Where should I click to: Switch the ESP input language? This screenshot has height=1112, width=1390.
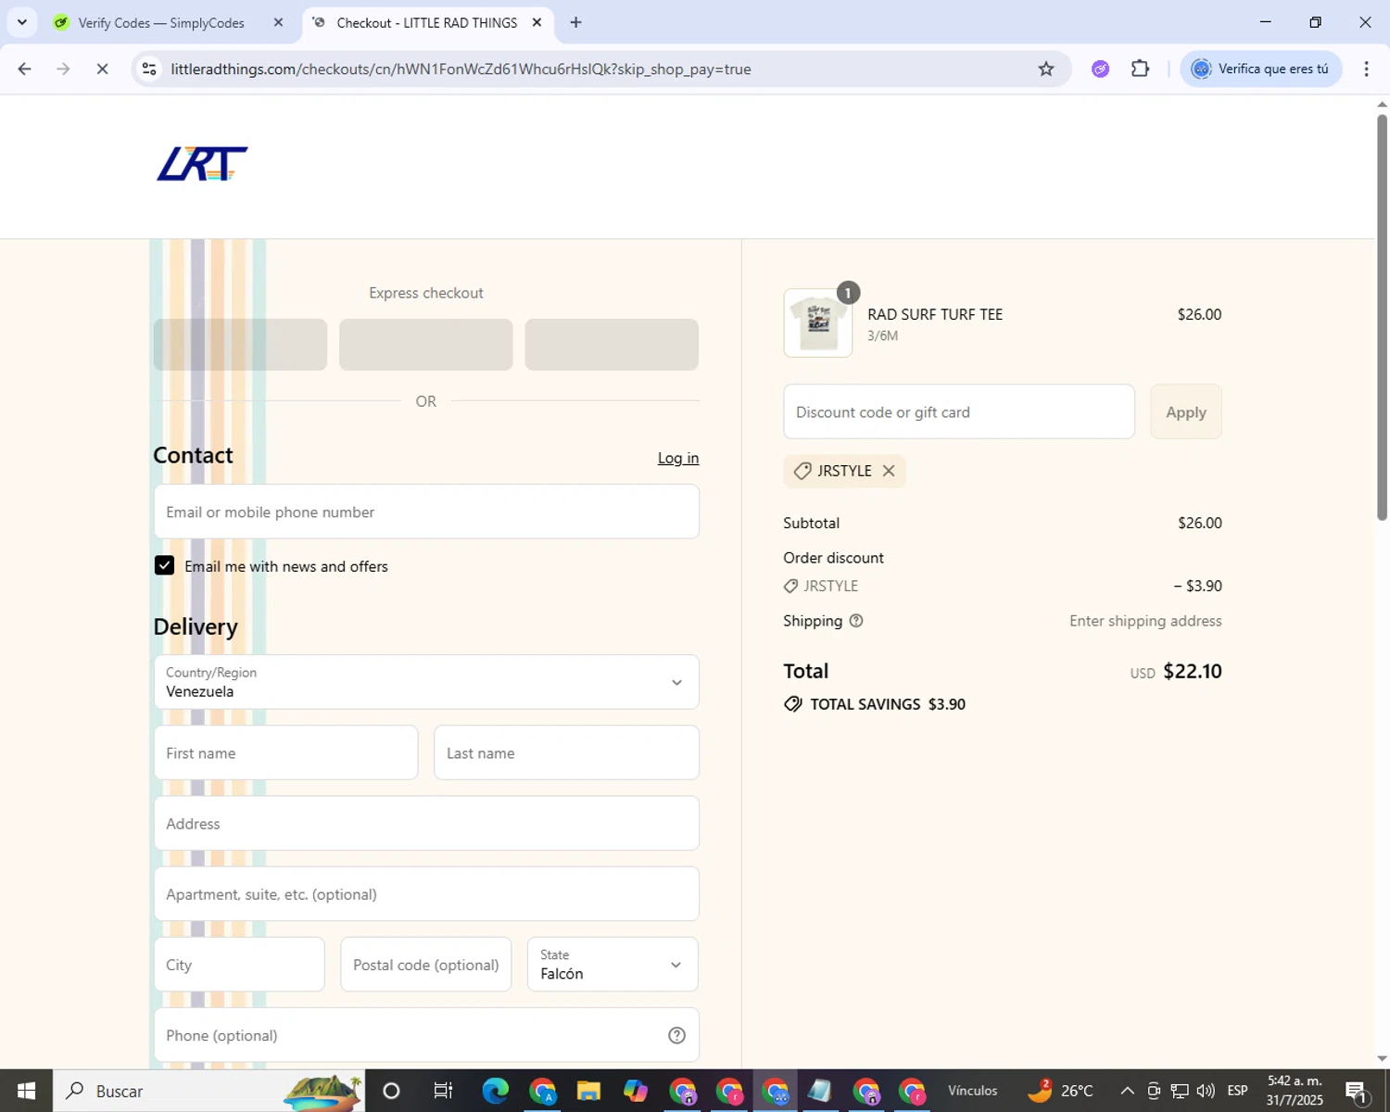coord(1237,1091)
